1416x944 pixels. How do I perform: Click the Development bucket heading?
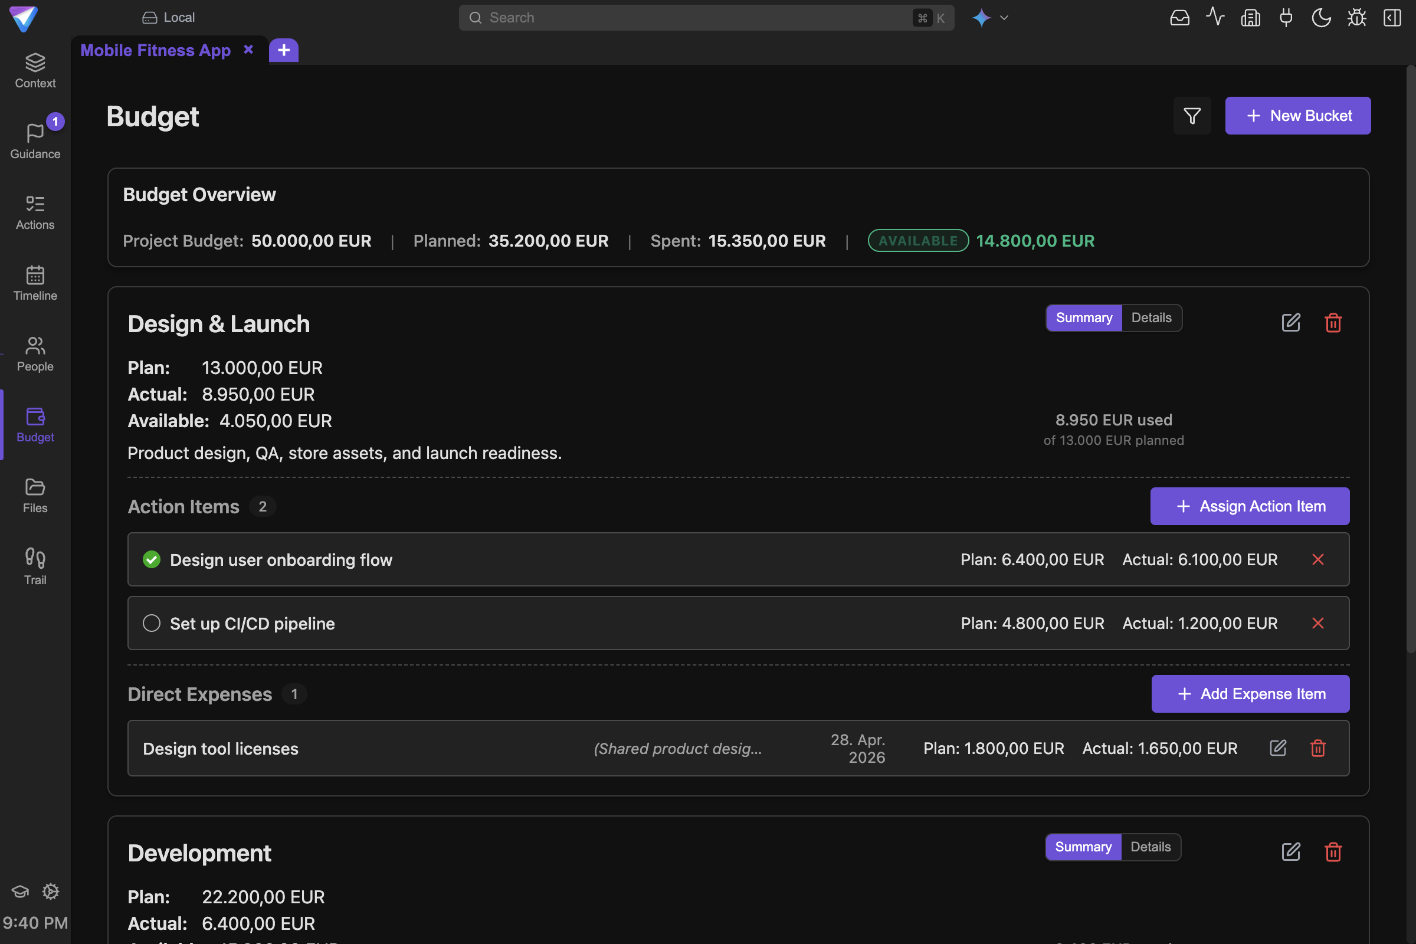(199, 853)
